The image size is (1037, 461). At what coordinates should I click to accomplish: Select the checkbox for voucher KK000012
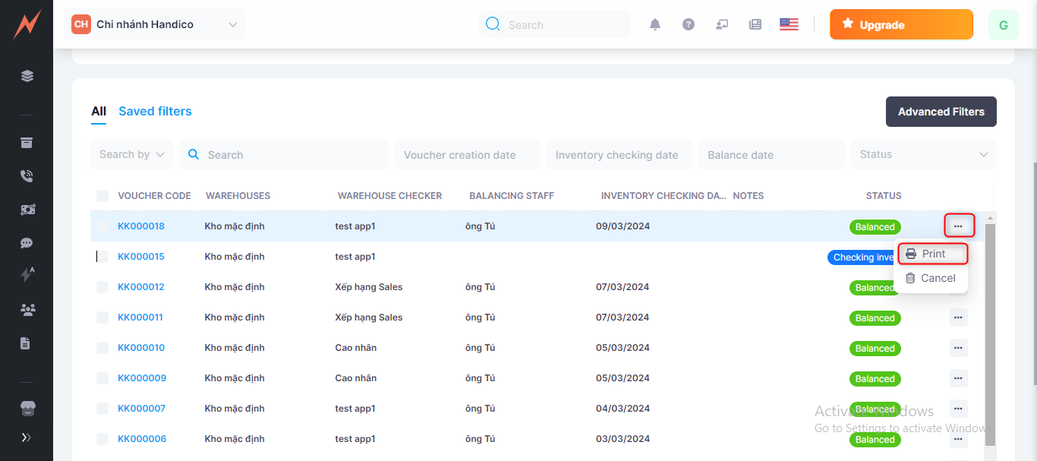(x=102, y=287)
